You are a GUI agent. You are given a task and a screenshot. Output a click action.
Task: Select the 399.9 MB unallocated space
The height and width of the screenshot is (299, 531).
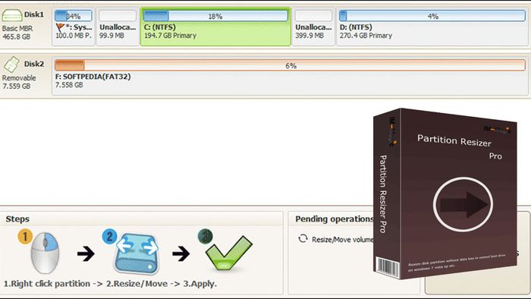(313, 27)
